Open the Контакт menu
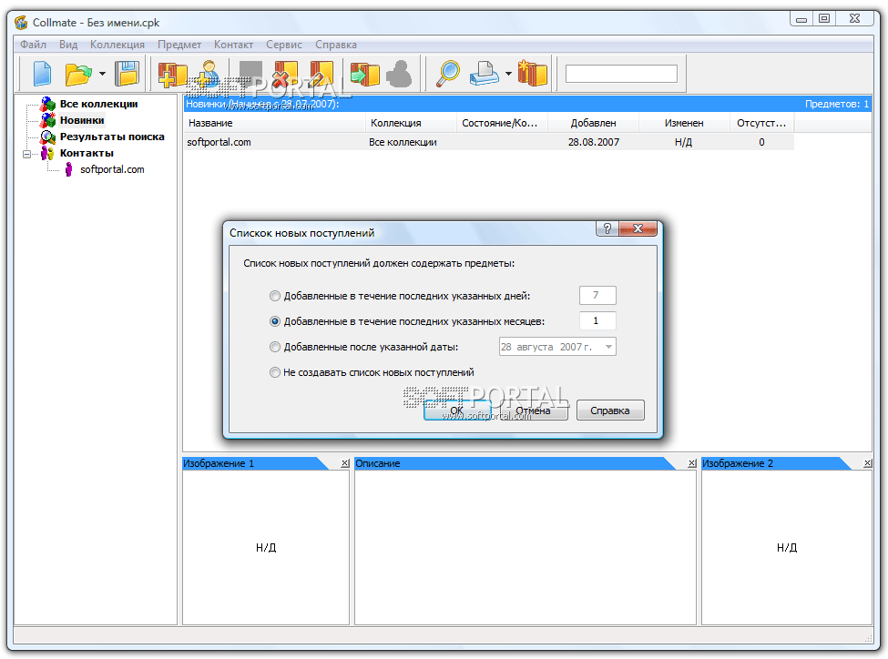The image size is (888, 659). click(x=233, y=45)
